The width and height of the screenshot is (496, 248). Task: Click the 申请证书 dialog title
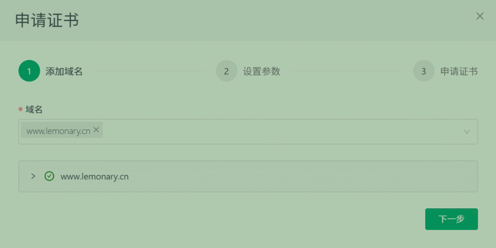click(x=47, y=20)
